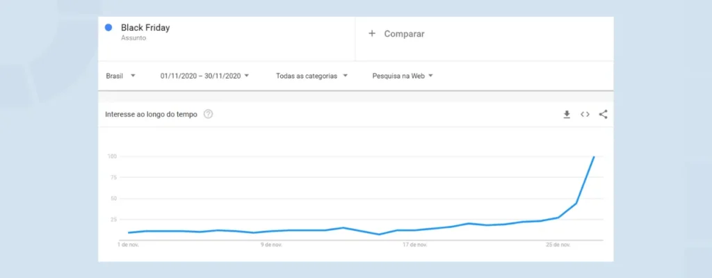
Task: Share the interest over time chart
Action: pos(603,115)
